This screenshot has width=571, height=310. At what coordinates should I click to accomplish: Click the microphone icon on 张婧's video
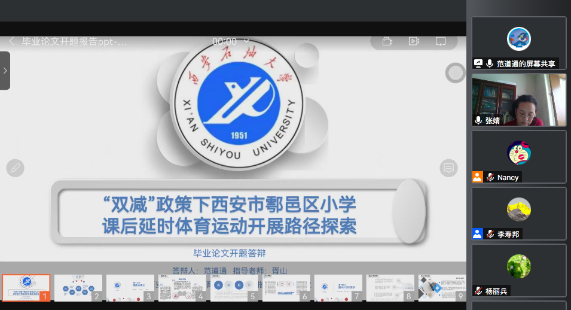[478, 120]
